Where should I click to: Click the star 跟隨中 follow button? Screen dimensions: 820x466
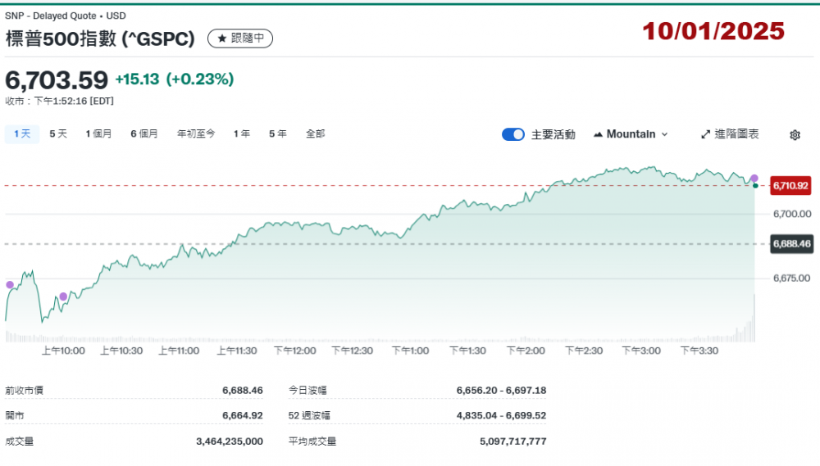coord(239,38)
